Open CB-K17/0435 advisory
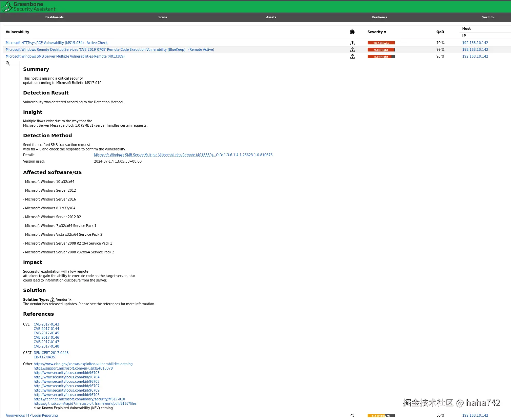This screenshot has width=511, height=418. click(x=44, y=357)
